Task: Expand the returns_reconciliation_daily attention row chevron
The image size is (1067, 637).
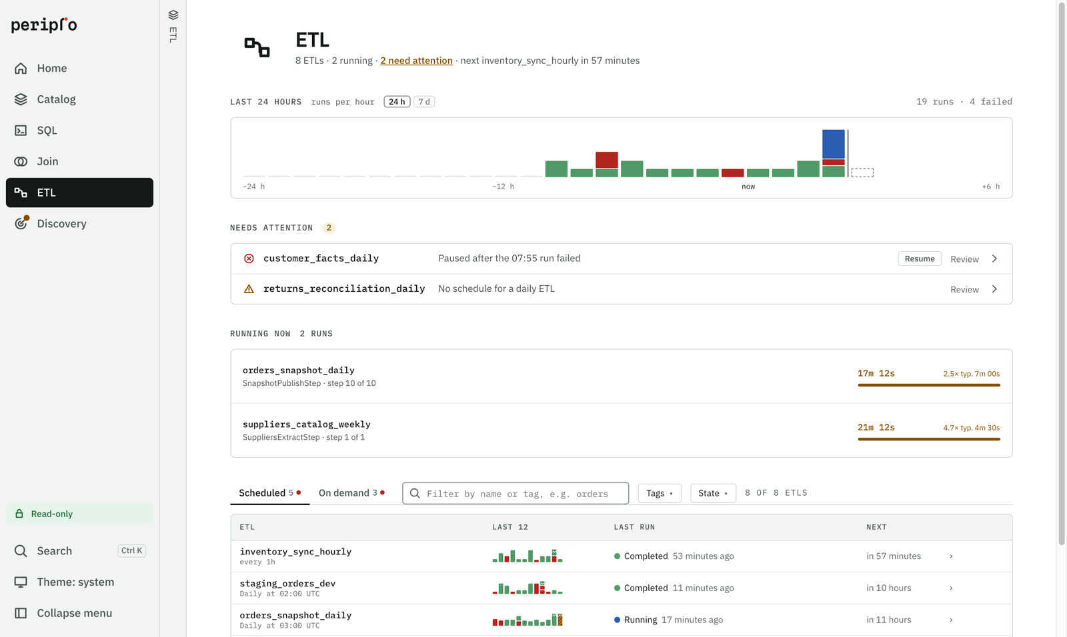Action: point(994,289)
